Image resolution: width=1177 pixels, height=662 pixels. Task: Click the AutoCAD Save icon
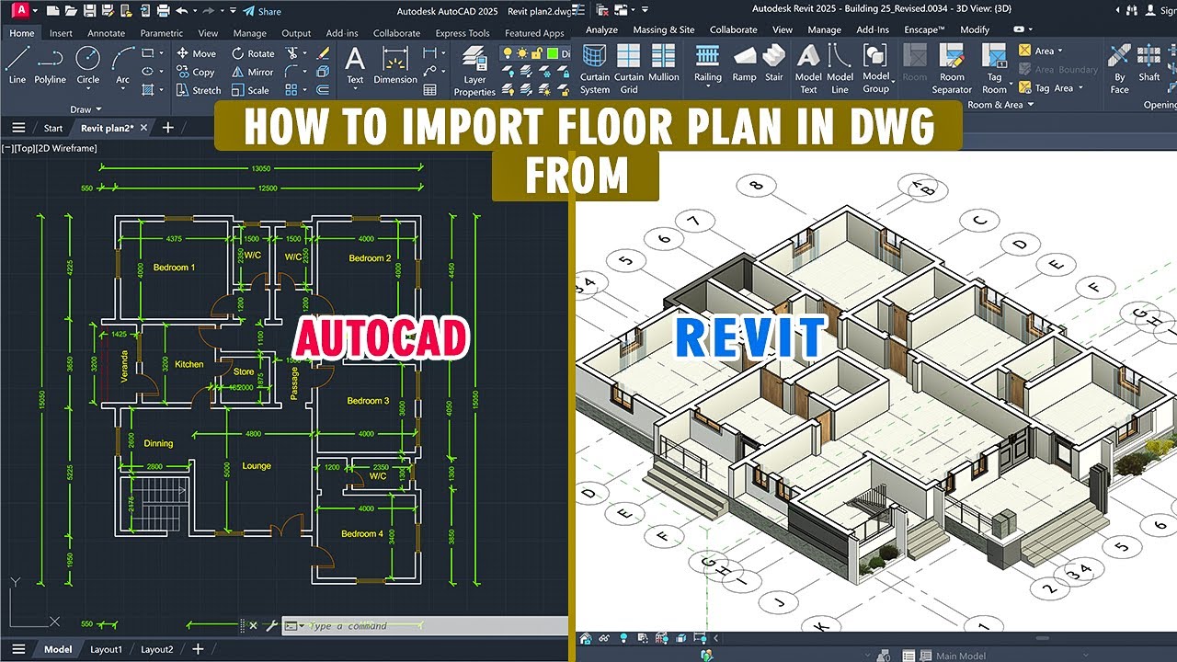coord(89,11)
